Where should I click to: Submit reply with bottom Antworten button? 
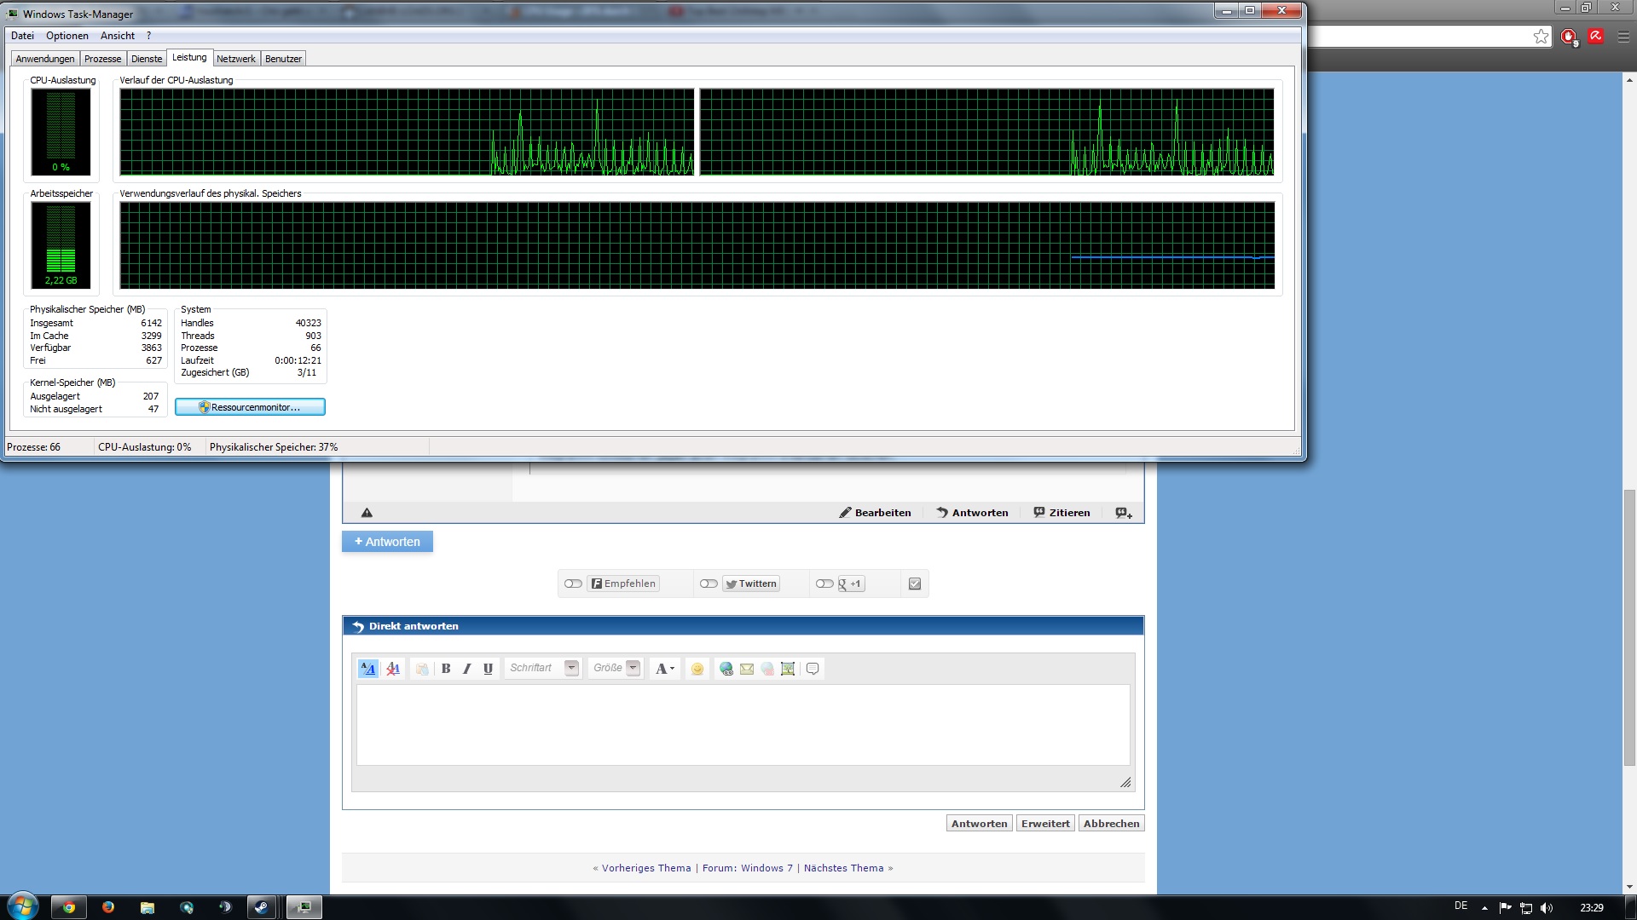tap(979, 824)
